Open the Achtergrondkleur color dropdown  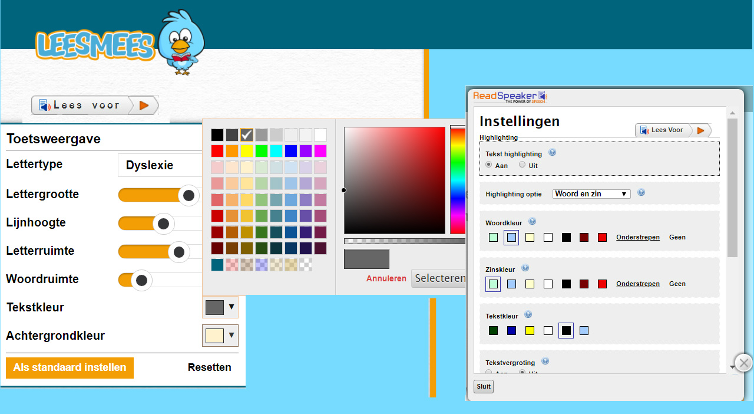[x=220, y=336]
